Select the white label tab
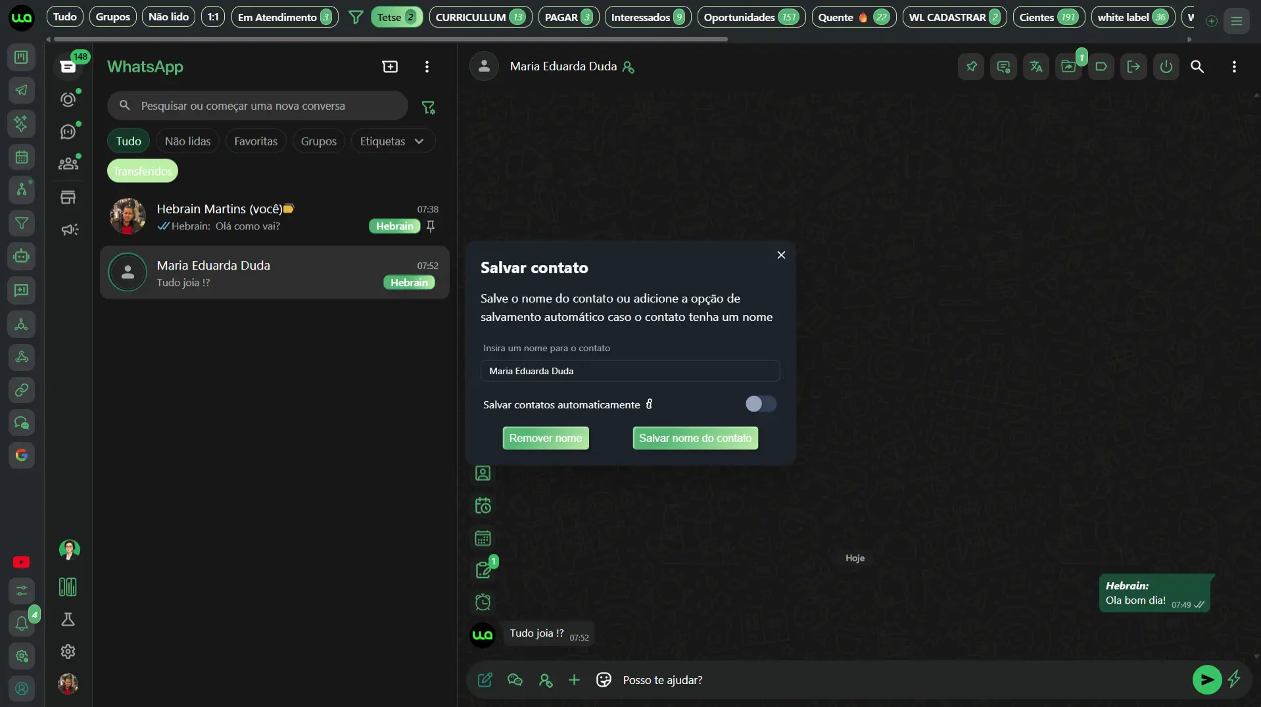The image size is (1261, 707). 1133,17
